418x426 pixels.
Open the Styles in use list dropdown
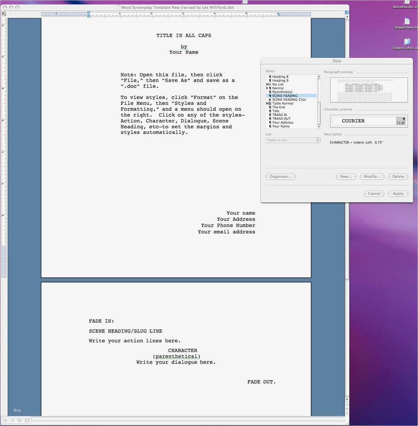click(293, 140)
